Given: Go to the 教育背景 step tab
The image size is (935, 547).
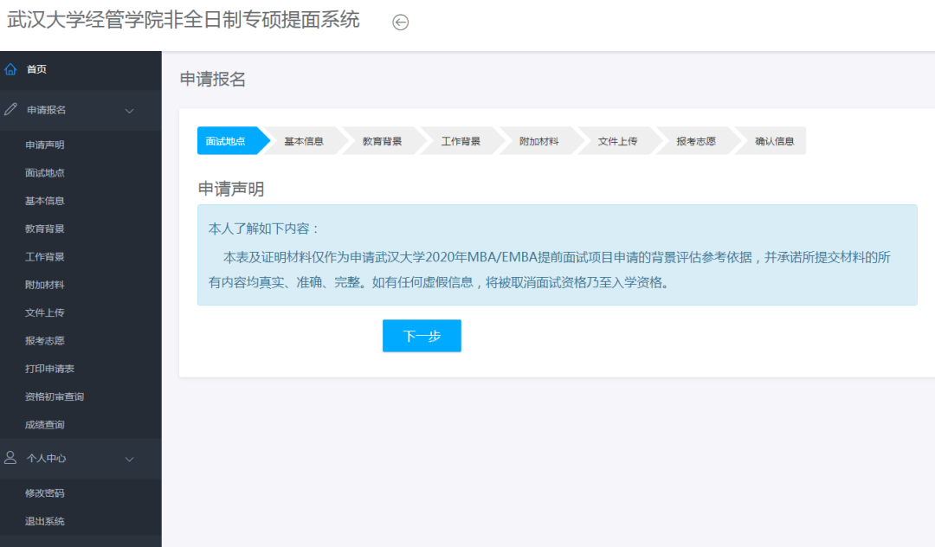Looking at the screenshot, I should (x=382, y=141).
